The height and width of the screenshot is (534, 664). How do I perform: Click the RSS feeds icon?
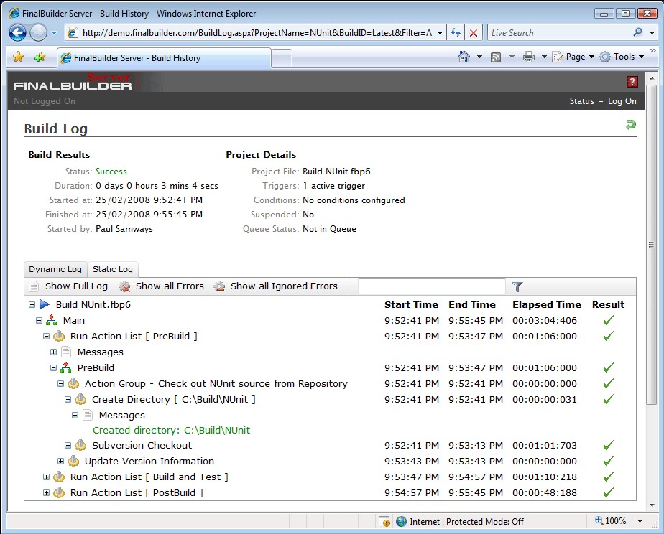click(496, 57)
